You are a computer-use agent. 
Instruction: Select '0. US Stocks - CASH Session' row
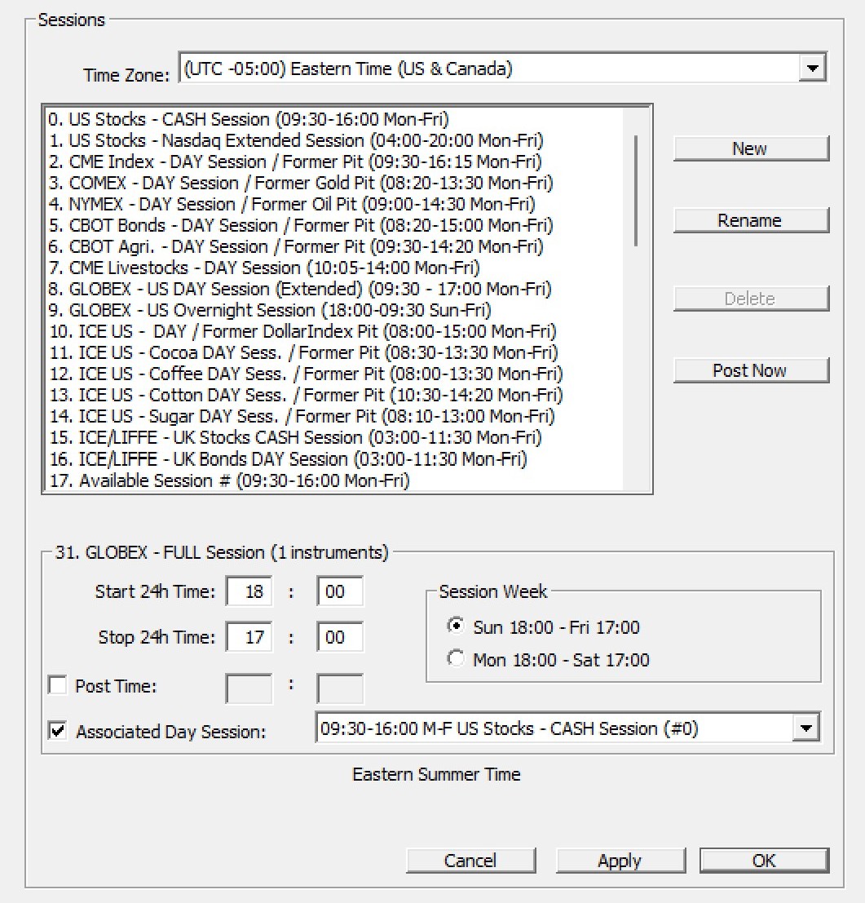pyautogui.click(x=335, y=119)
